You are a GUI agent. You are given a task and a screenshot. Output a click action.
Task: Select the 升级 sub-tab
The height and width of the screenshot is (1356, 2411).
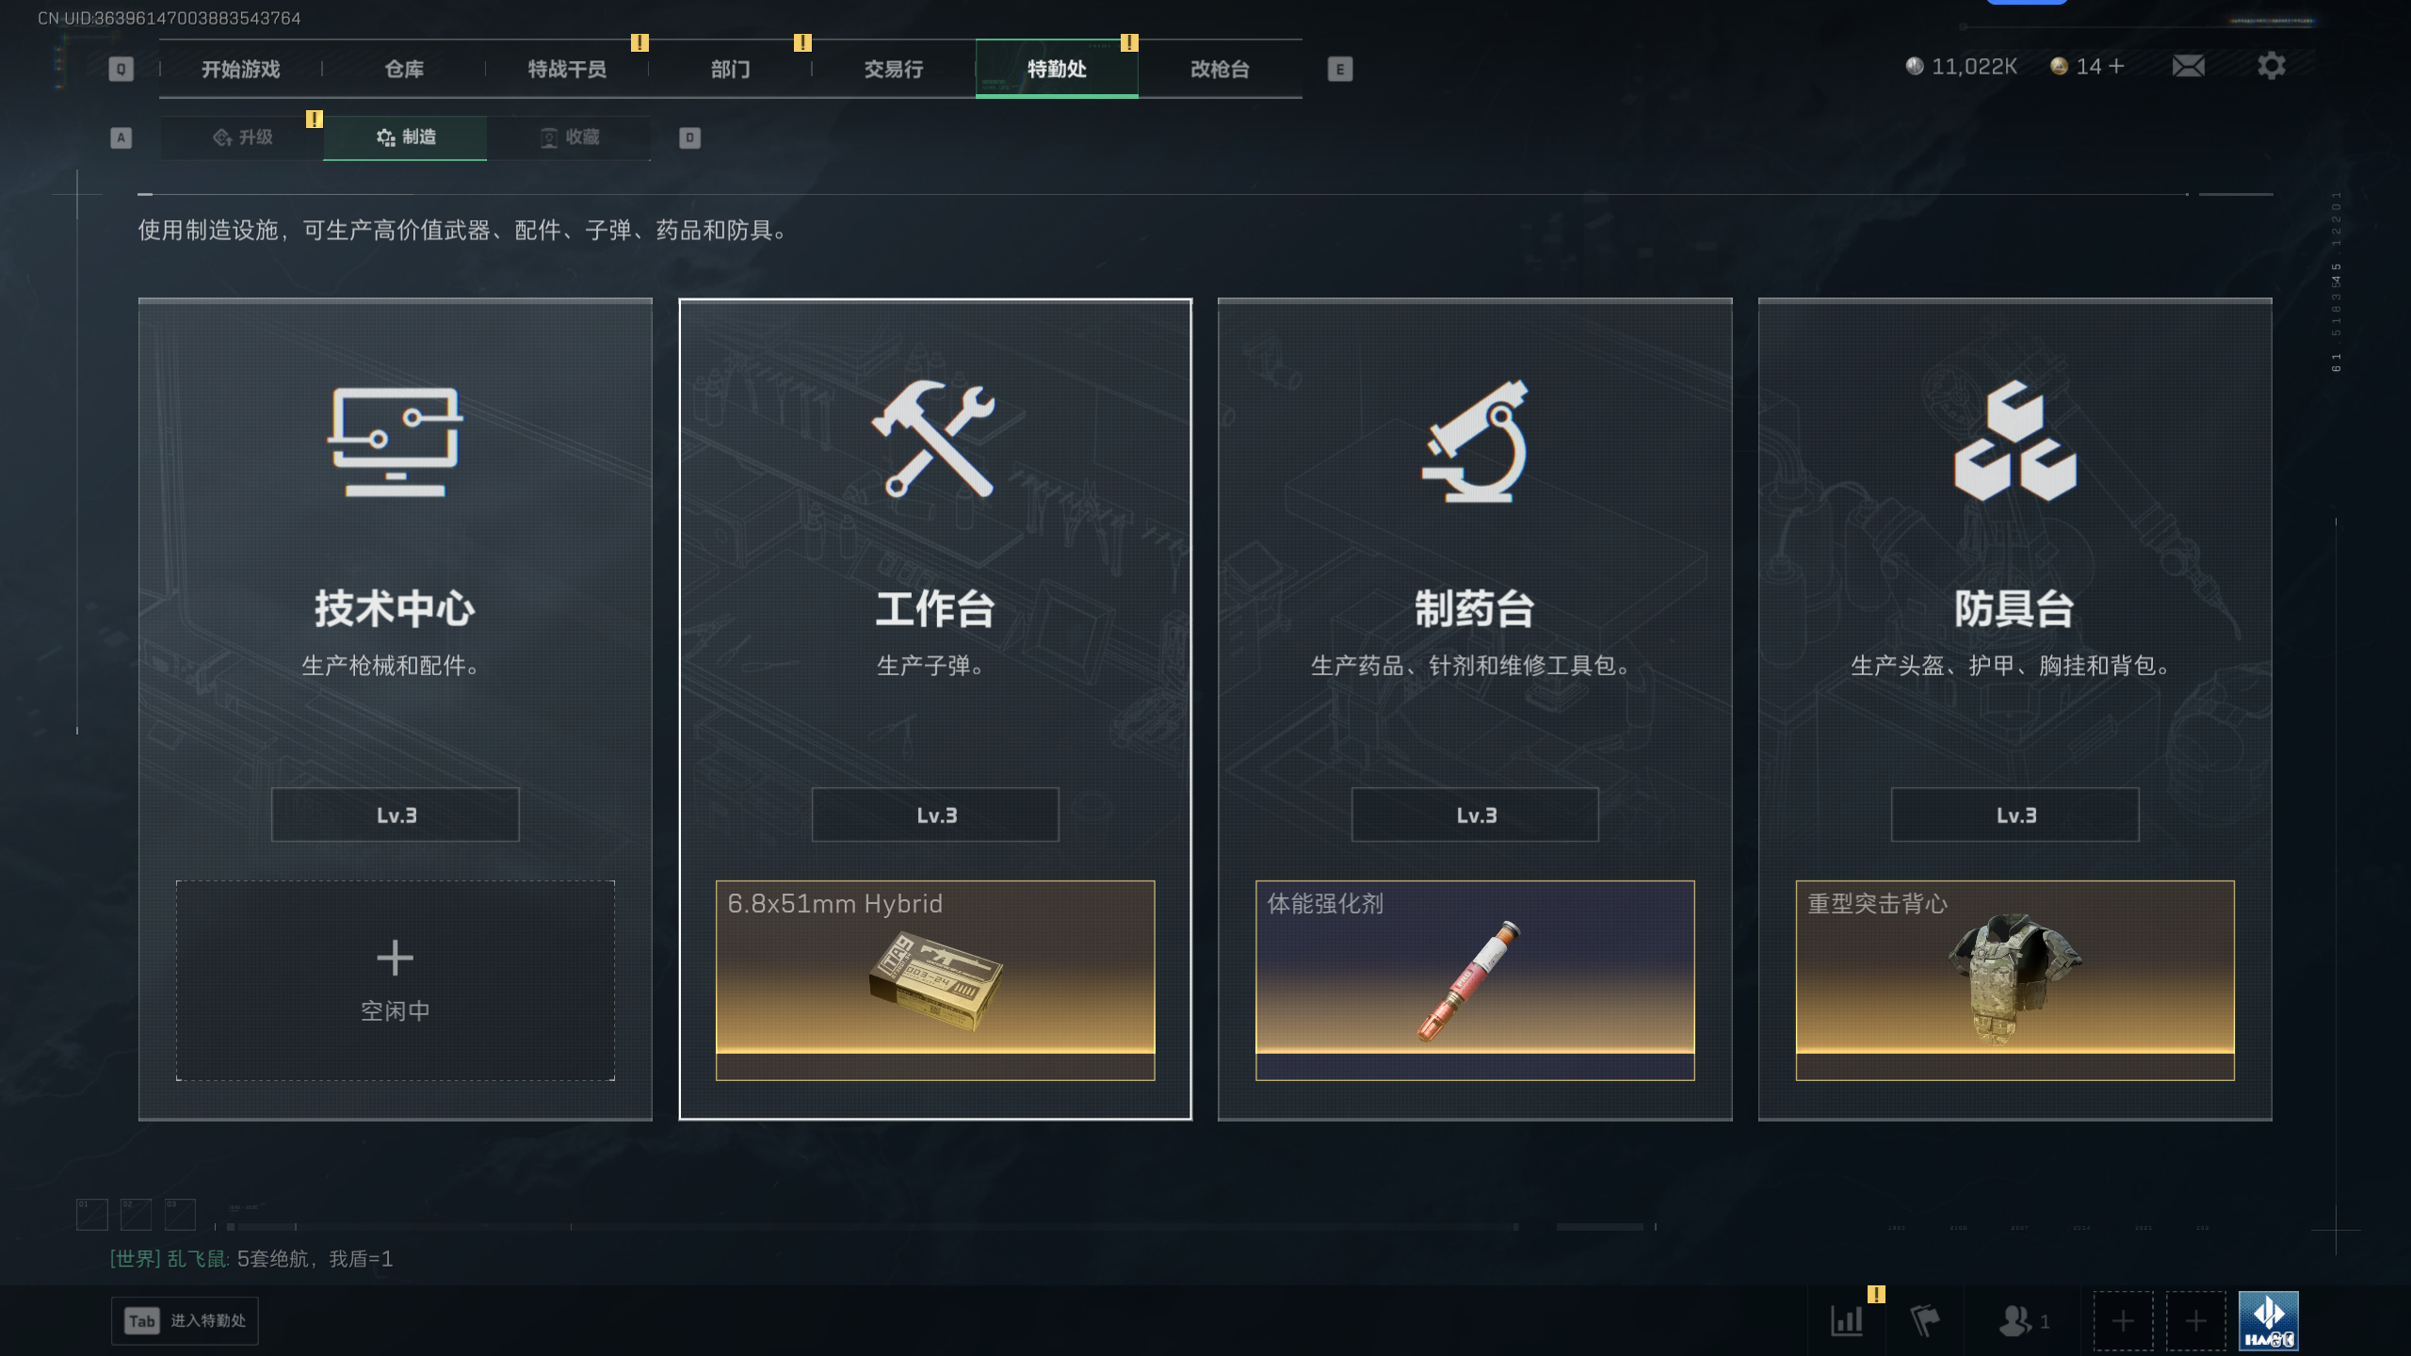242,137
